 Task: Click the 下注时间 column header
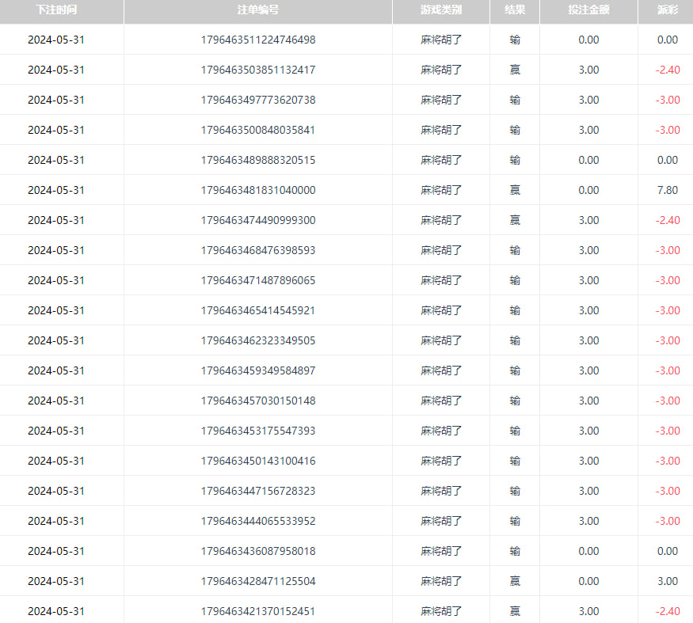pos(56,10)
